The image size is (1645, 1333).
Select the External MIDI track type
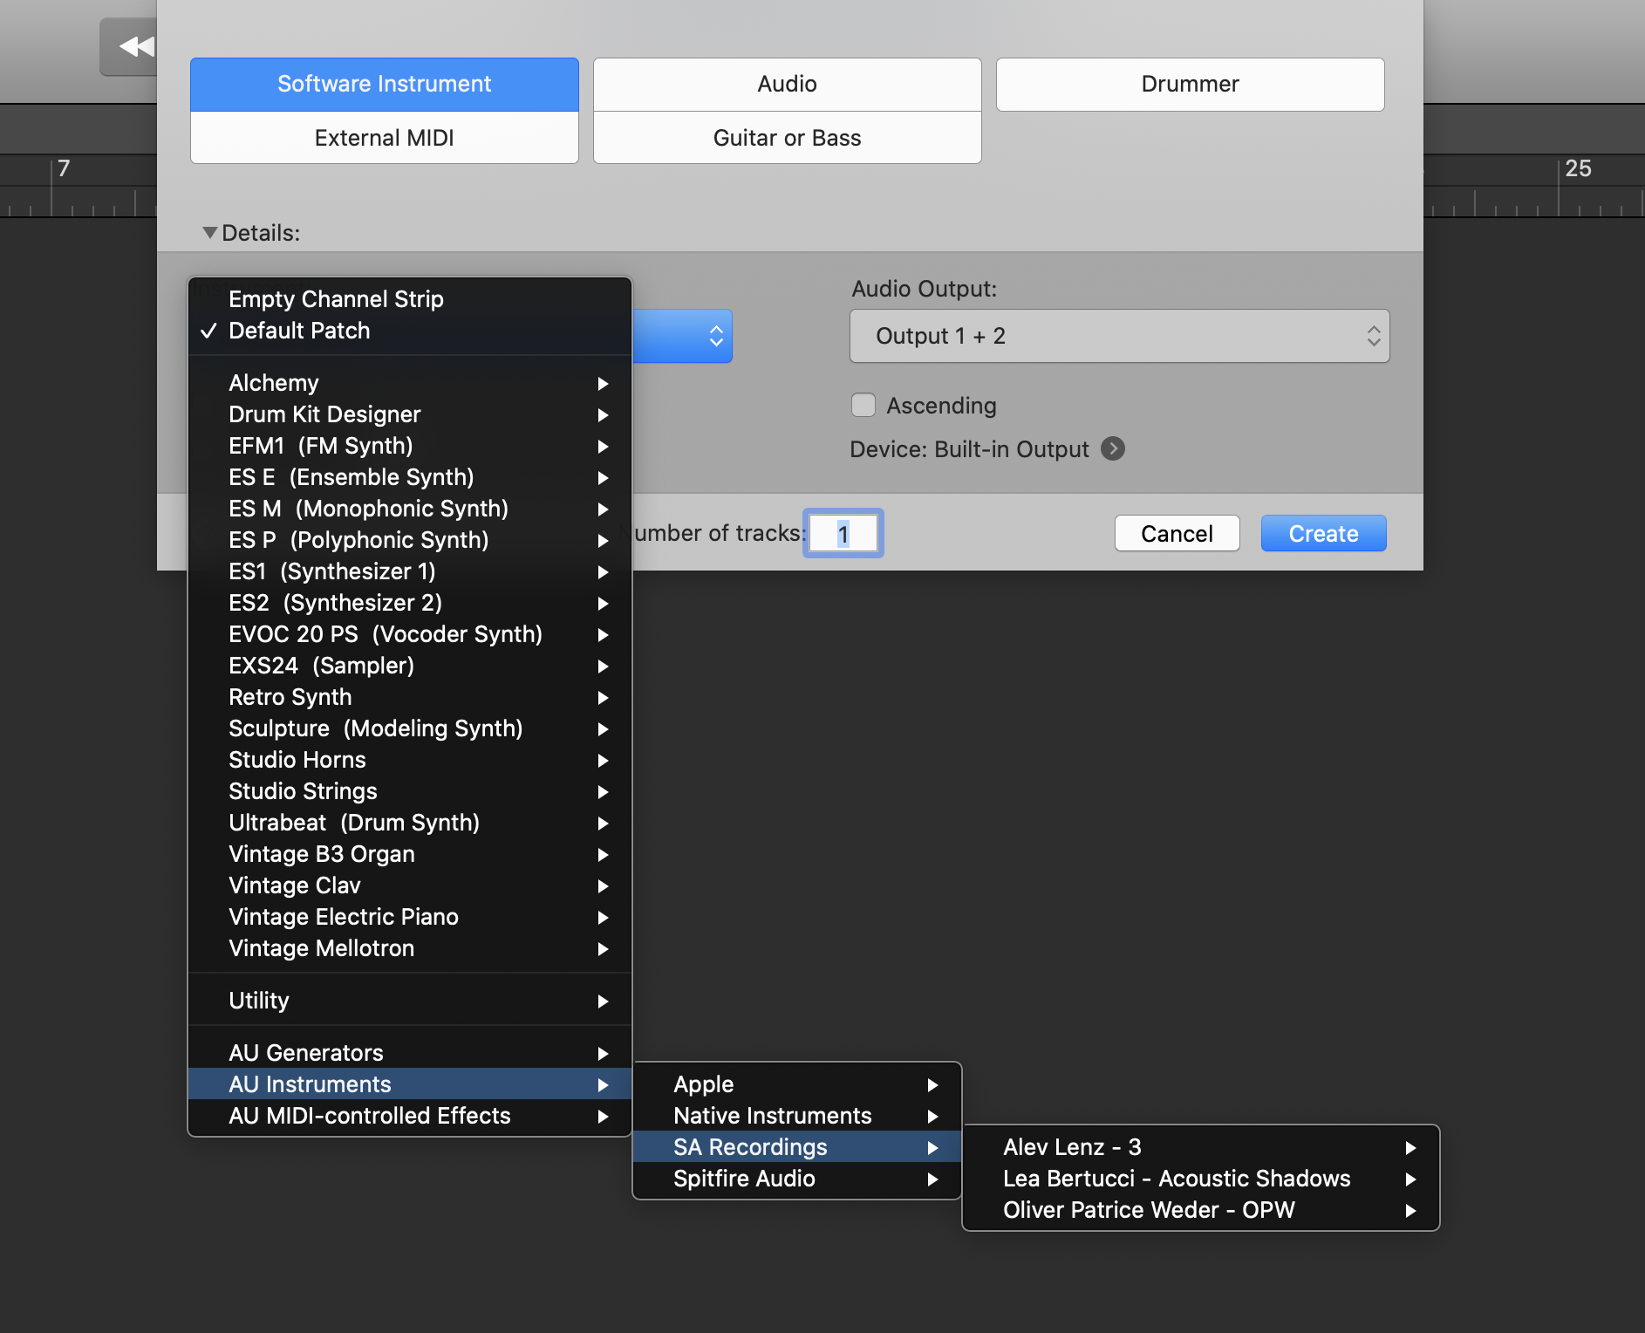point(384,138)
